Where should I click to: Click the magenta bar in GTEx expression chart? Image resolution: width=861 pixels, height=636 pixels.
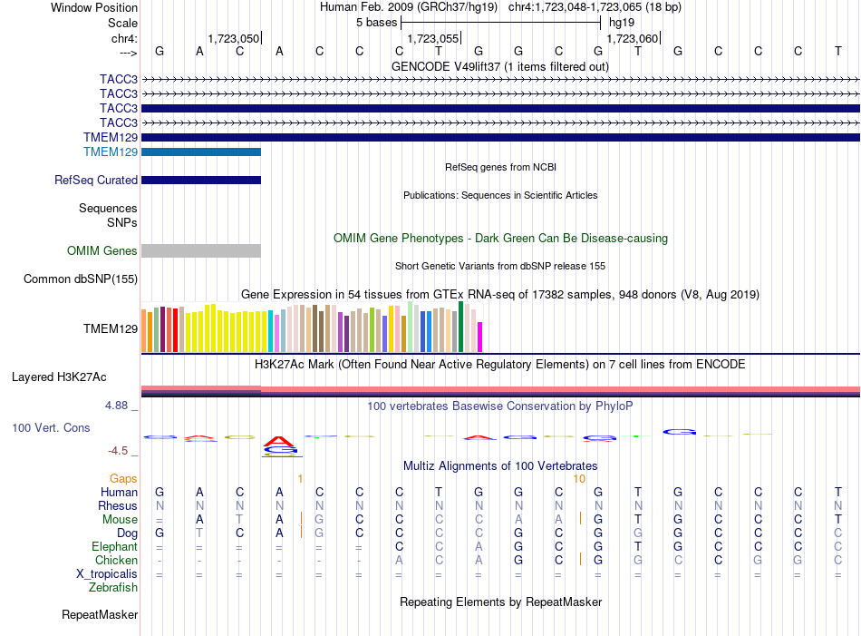point(479,337)
